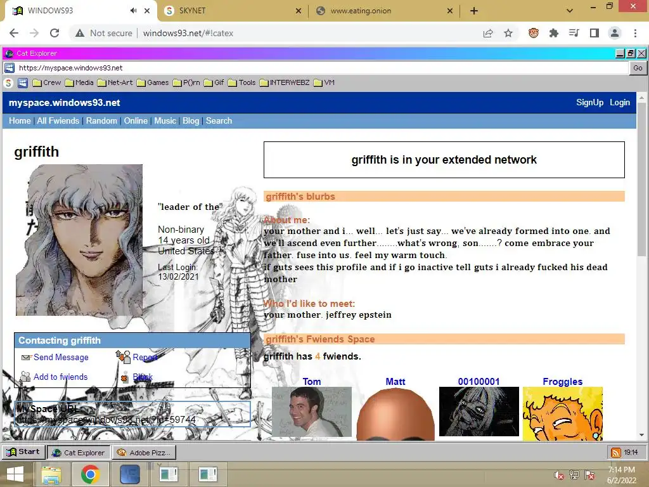Open Froggles fwiend profile name
The height and width of the screenshot is (487, 649).
click(563, 381)
